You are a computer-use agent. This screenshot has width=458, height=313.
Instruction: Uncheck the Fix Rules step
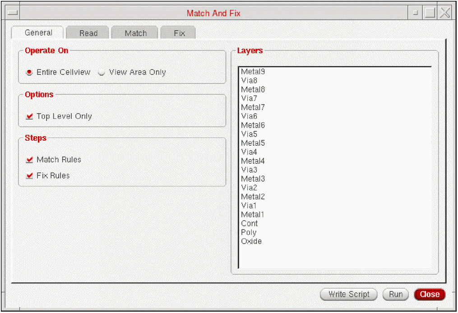click(29, 175)
